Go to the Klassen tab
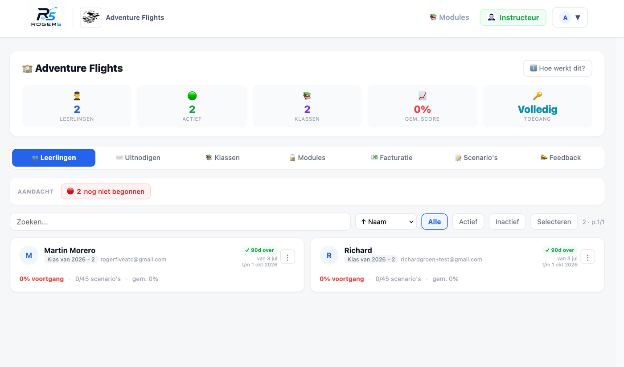The image size is (624, 367). point(222,158)
